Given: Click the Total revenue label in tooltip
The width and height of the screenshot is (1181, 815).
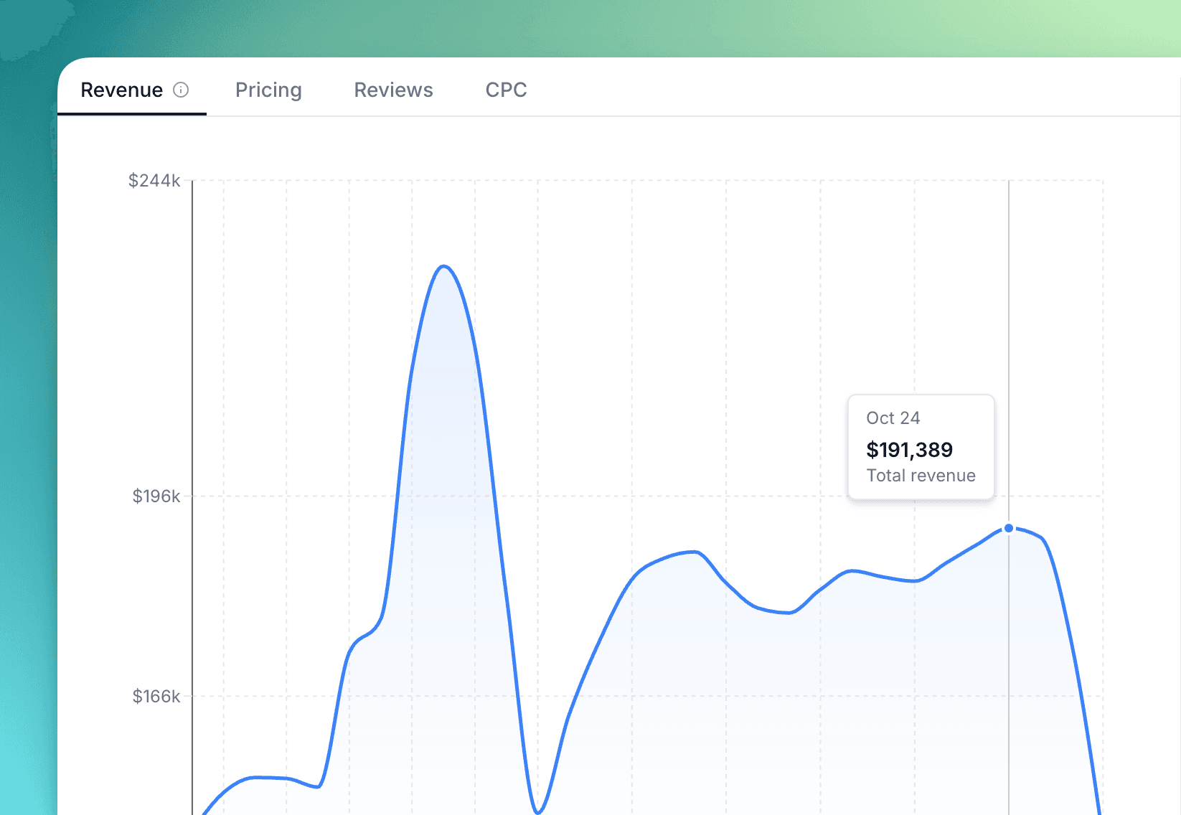Looking at the screenshot, I should (x=921, y=475).
